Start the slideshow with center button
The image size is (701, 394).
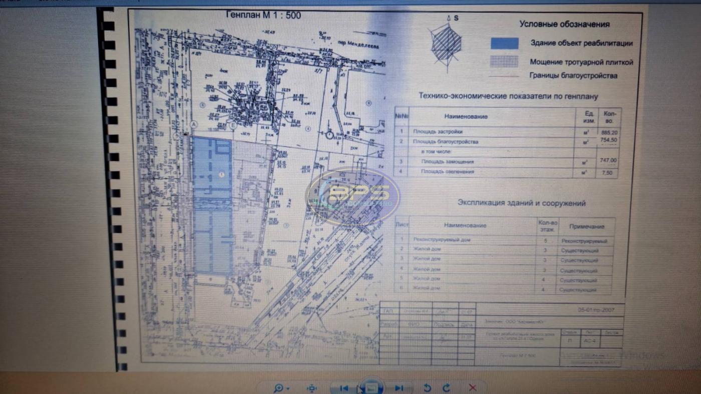371,387
